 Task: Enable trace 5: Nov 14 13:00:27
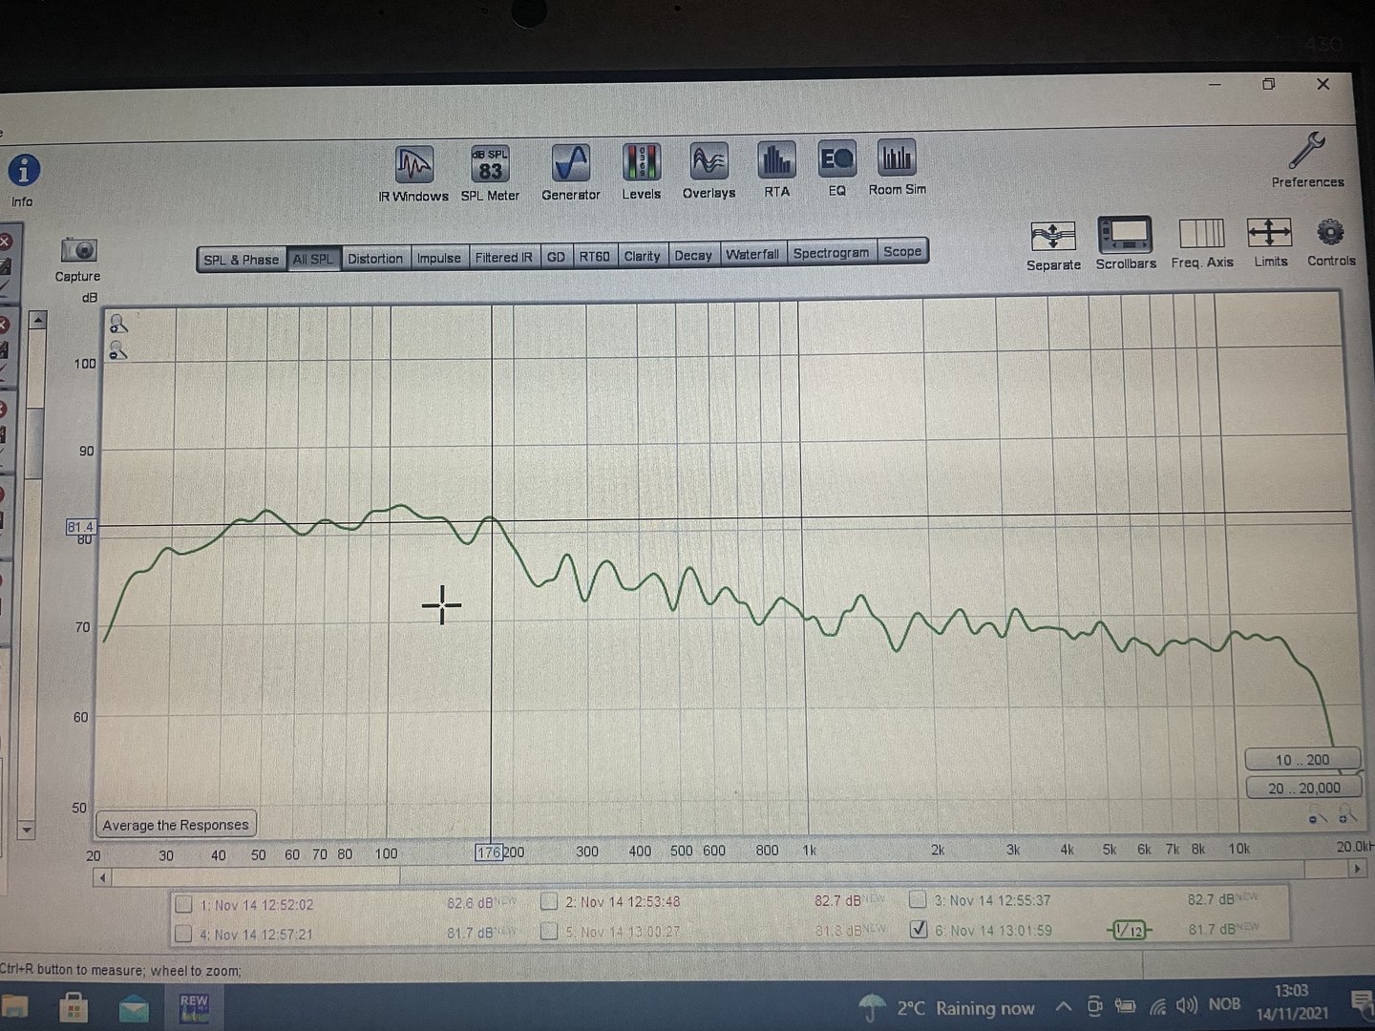[549, 931]
